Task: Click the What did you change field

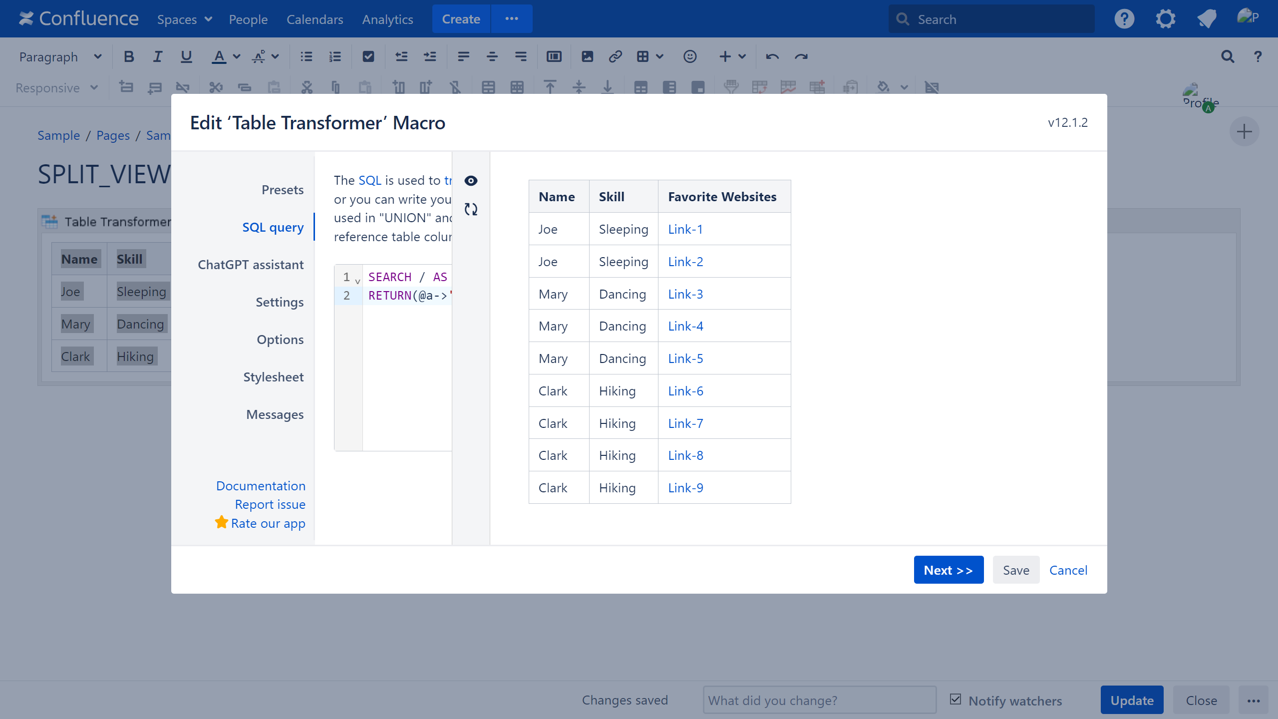Action: 819,700
